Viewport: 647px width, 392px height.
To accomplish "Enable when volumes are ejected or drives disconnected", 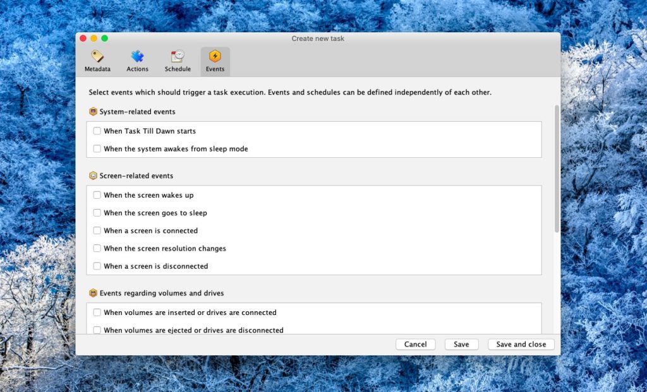I will (97, 330).
